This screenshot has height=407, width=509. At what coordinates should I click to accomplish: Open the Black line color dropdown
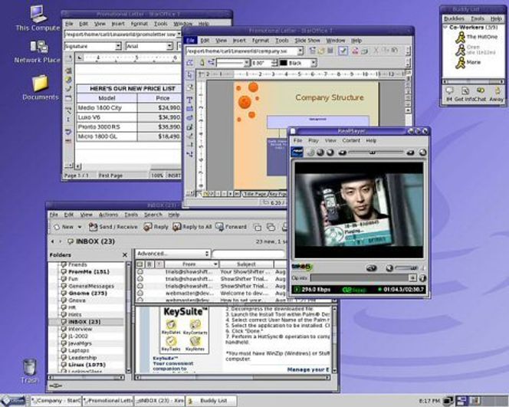[x=314, y=63]
